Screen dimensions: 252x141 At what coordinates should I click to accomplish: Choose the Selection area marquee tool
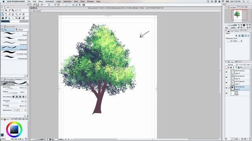coord(17,11)
